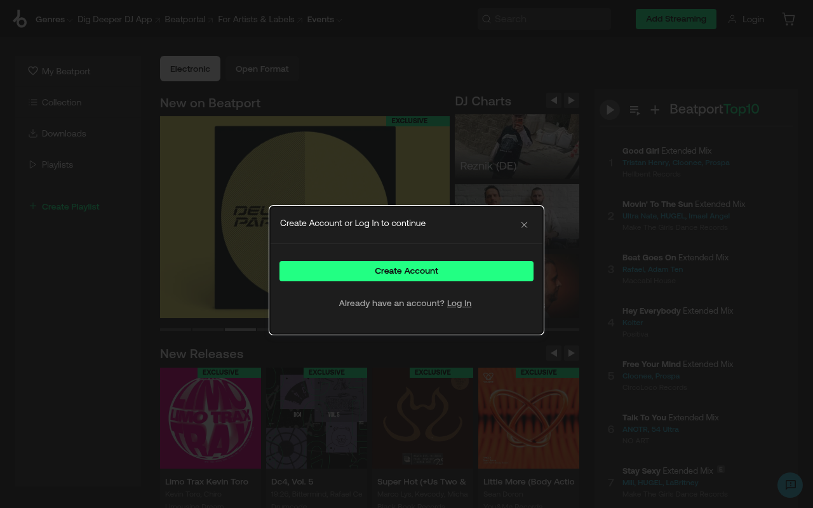Open the Little More release cover
813x508 pixels.
[x=528, y=418]
